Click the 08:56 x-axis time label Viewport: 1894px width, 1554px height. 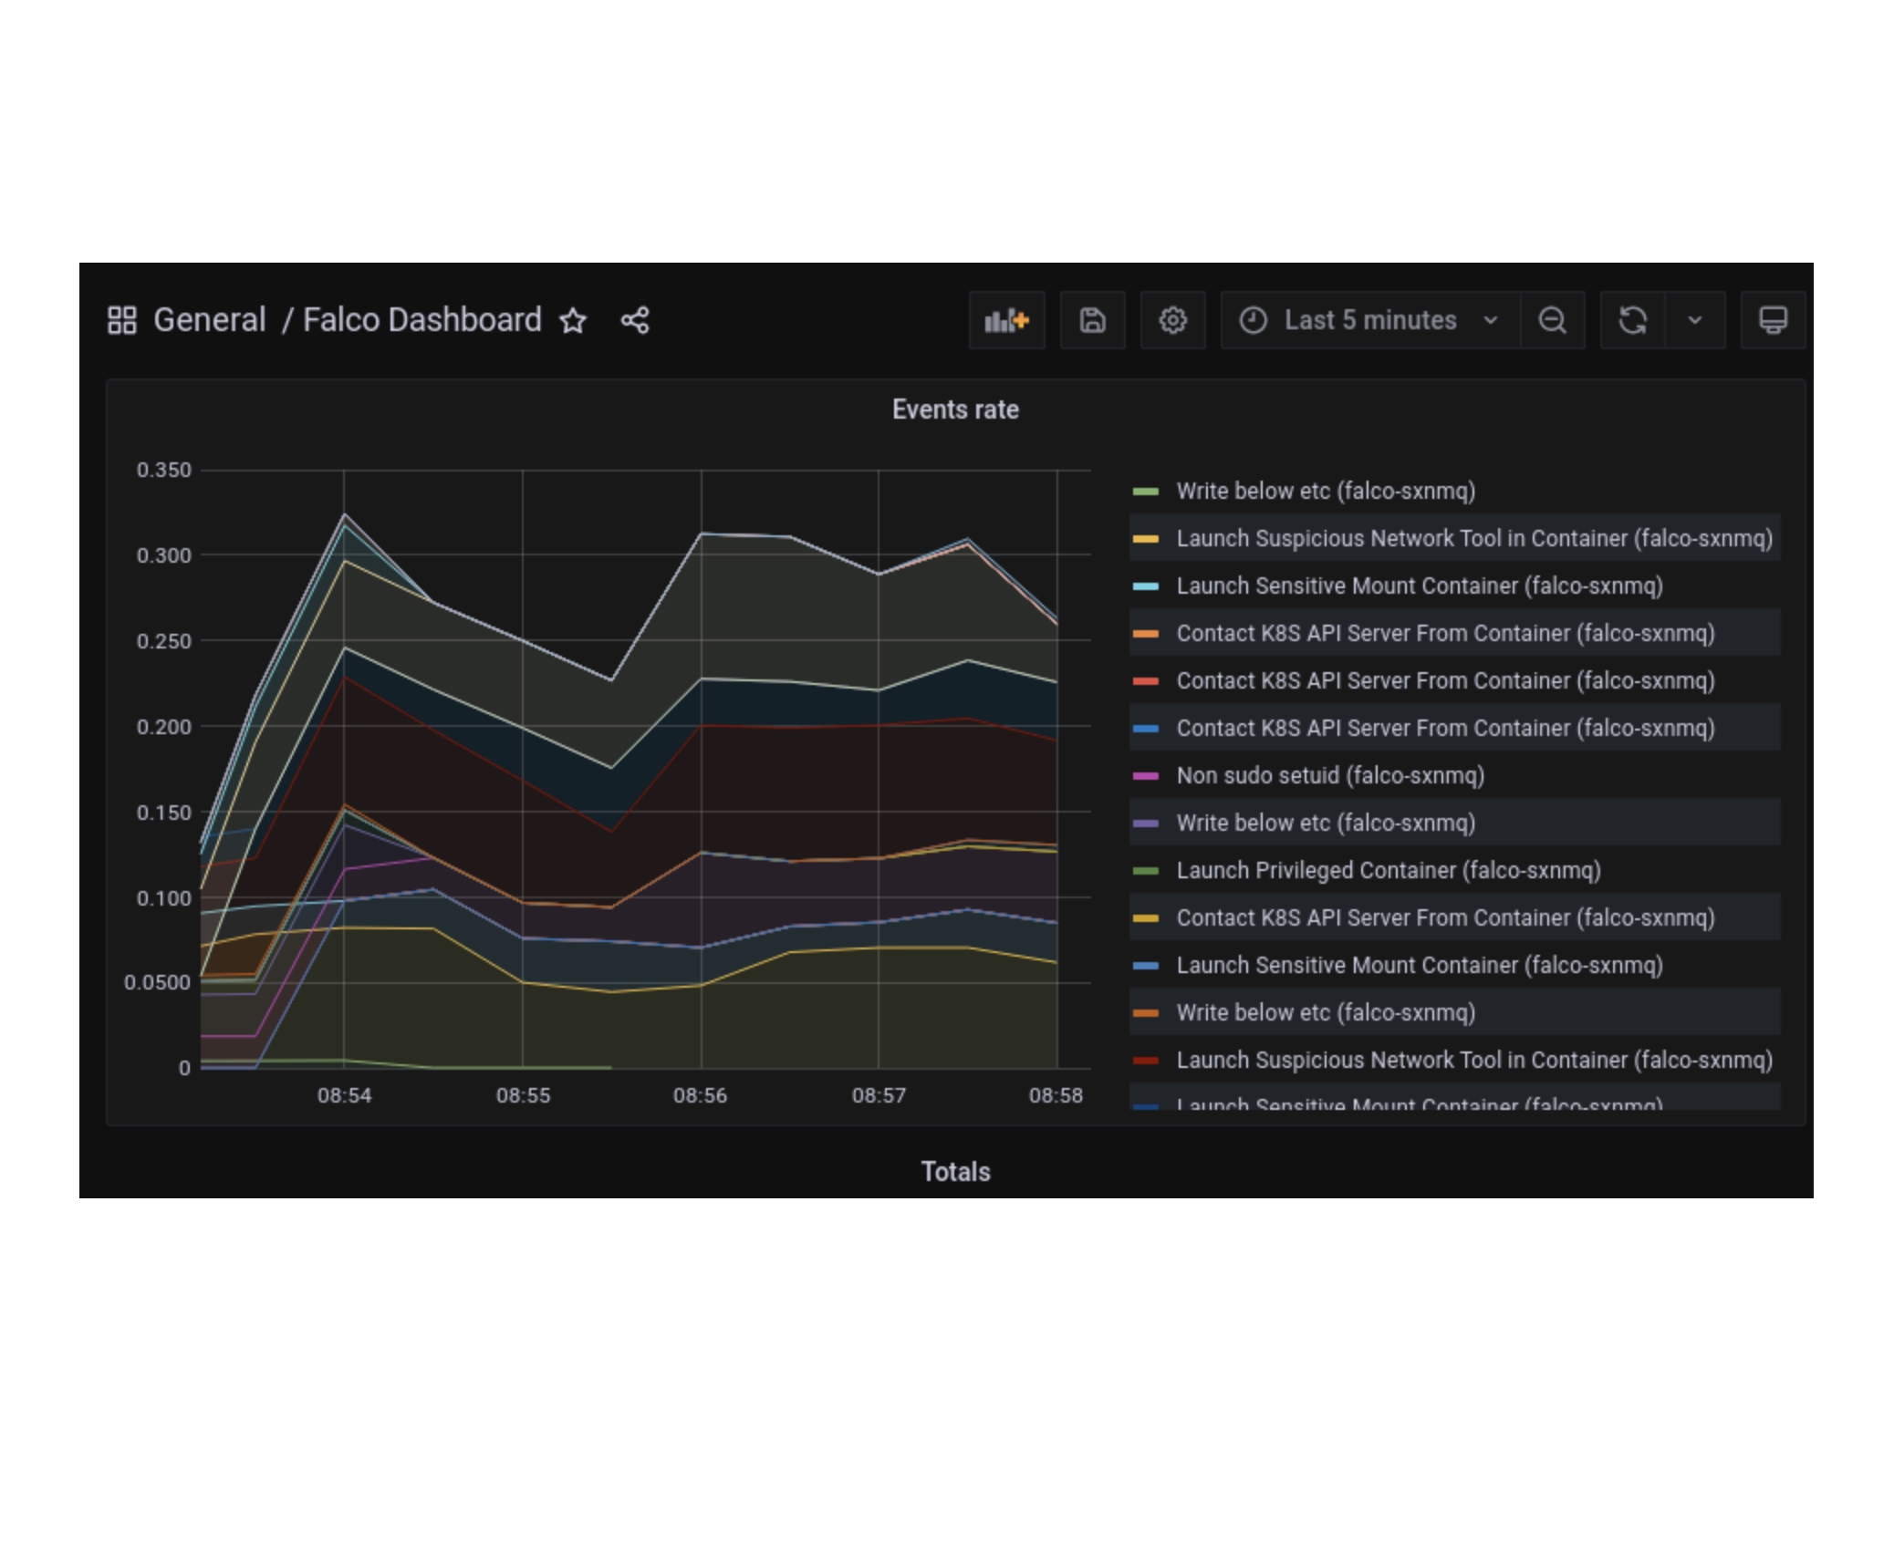[x=700, y=1095]
